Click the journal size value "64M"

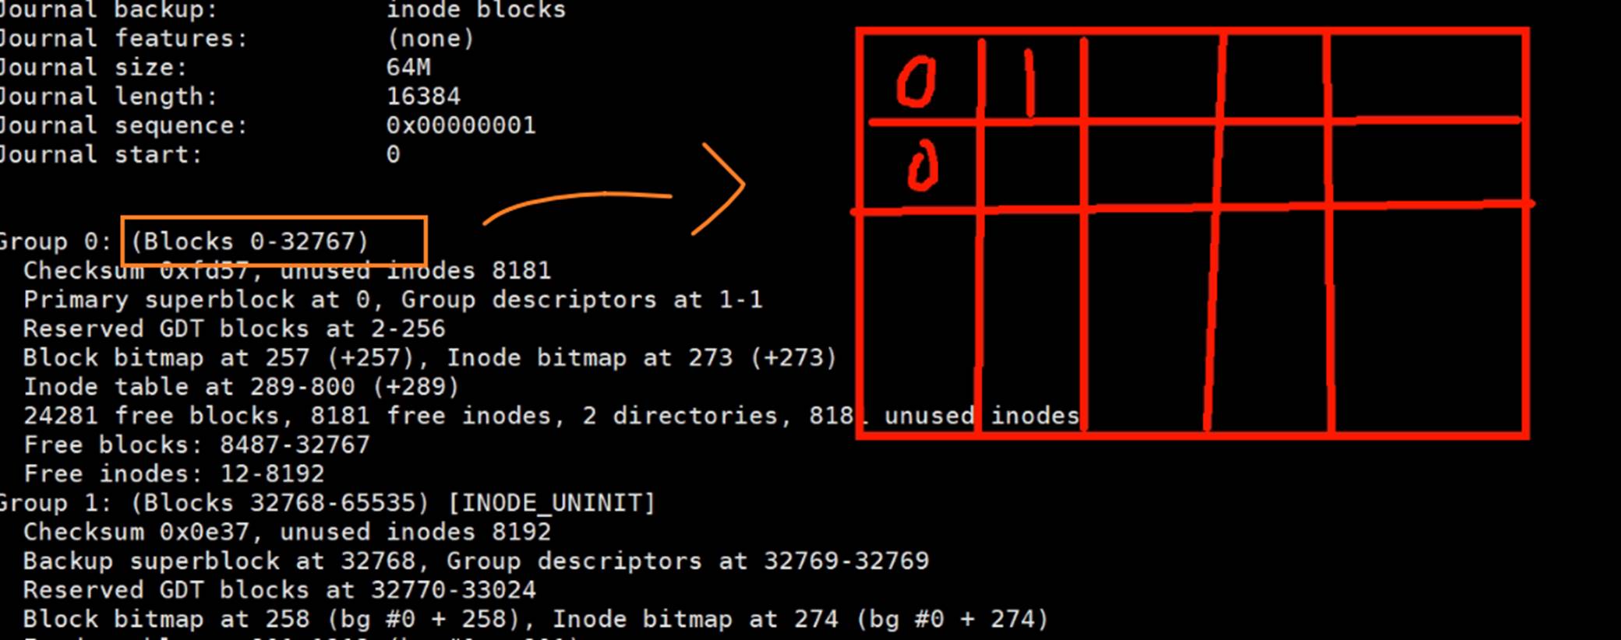pos(408,67)
